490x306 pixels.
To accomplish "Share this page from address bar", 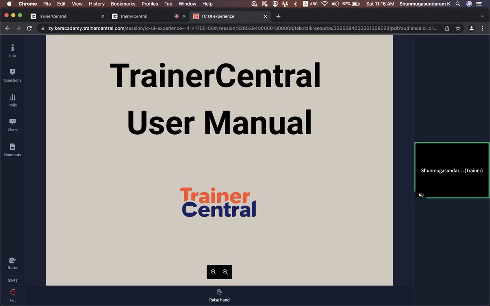I will click(447, 28).
